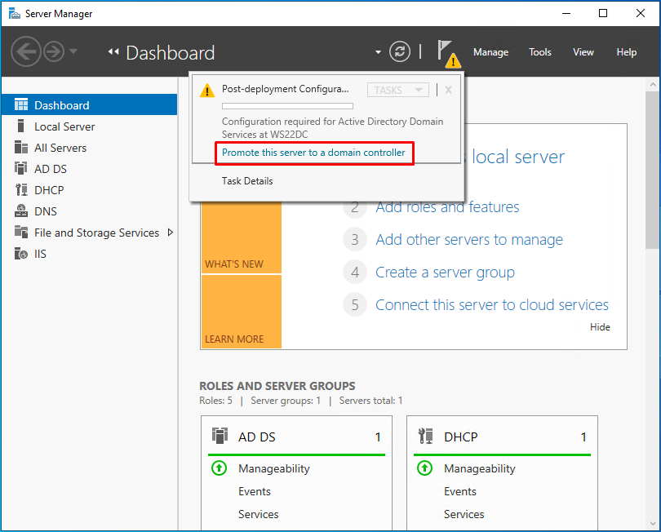Expand File and Storage Services arrow
The width and height of the screenshot is (661, 532).
[x=171, y=233]
